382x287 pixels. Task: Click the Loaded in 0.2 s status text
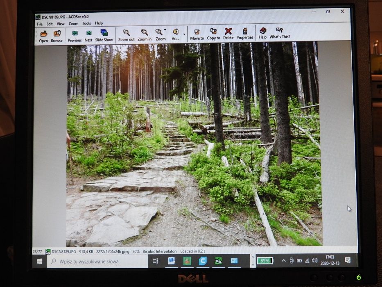pyautogui.click(x=193, y=251)
